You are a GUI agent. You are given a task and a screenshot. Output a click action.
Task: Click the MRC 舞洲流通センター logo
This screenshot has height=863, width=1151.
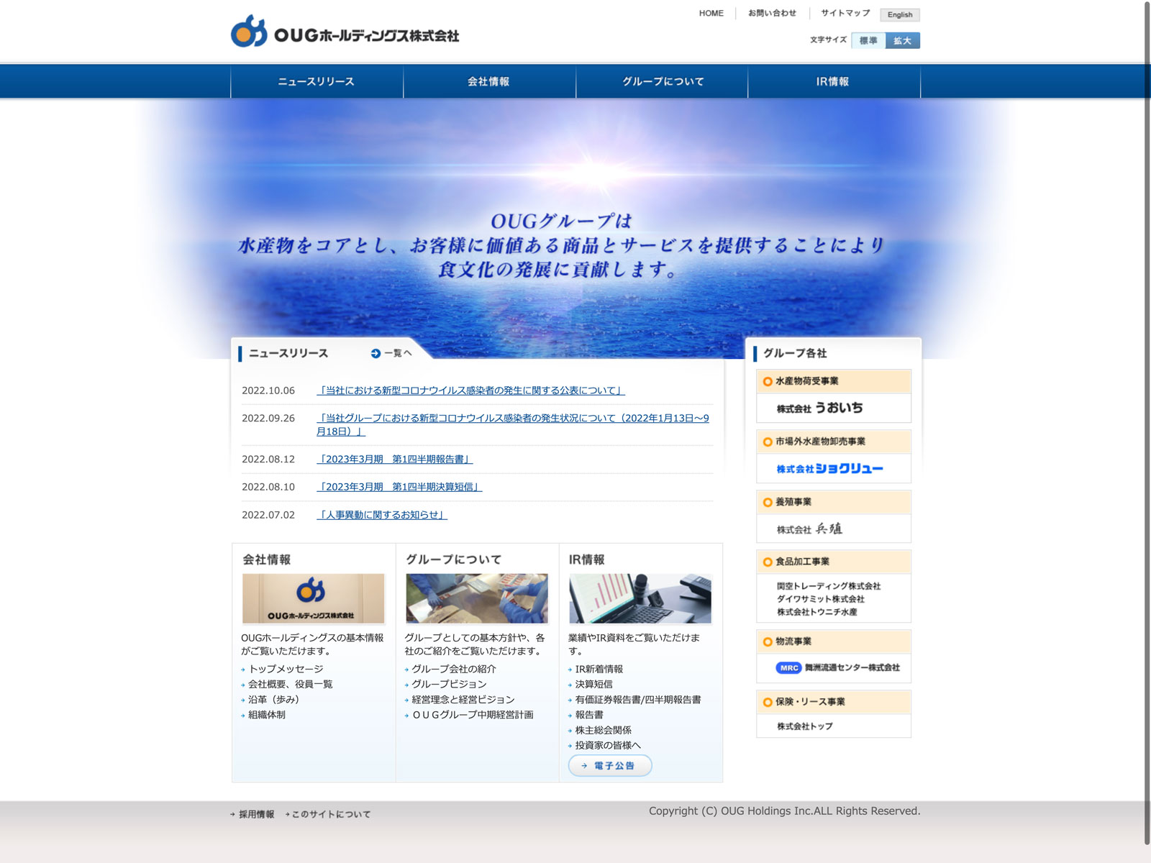point(837,667)
